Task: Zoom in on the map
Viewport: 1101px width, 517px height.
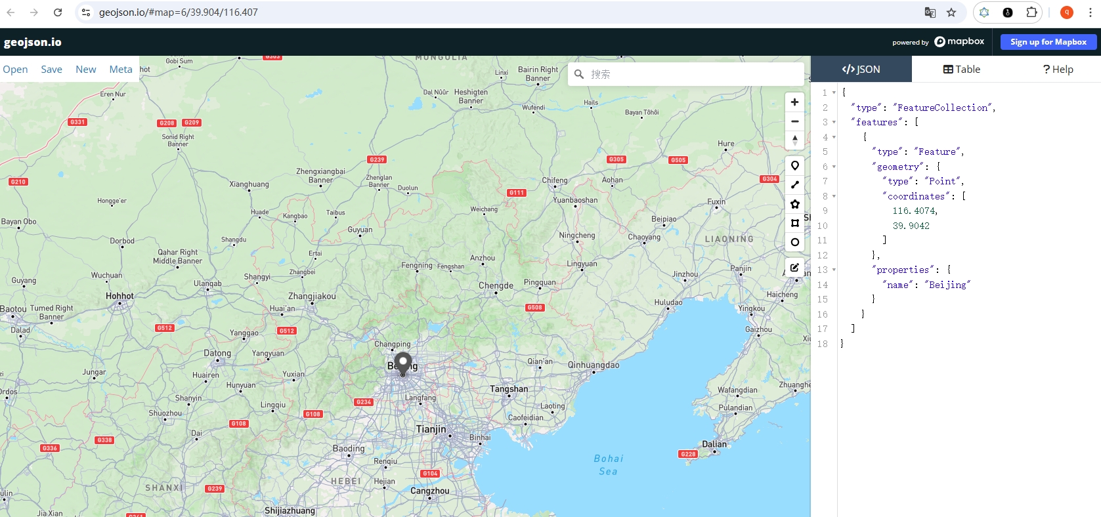Action: coord(794,102)
